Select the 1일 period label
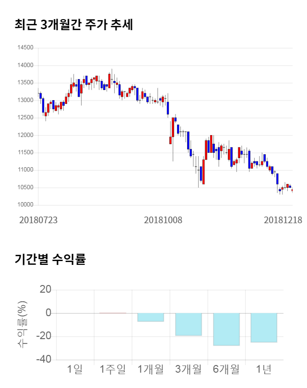The image size is (307, 388). [x=75, y=369]
